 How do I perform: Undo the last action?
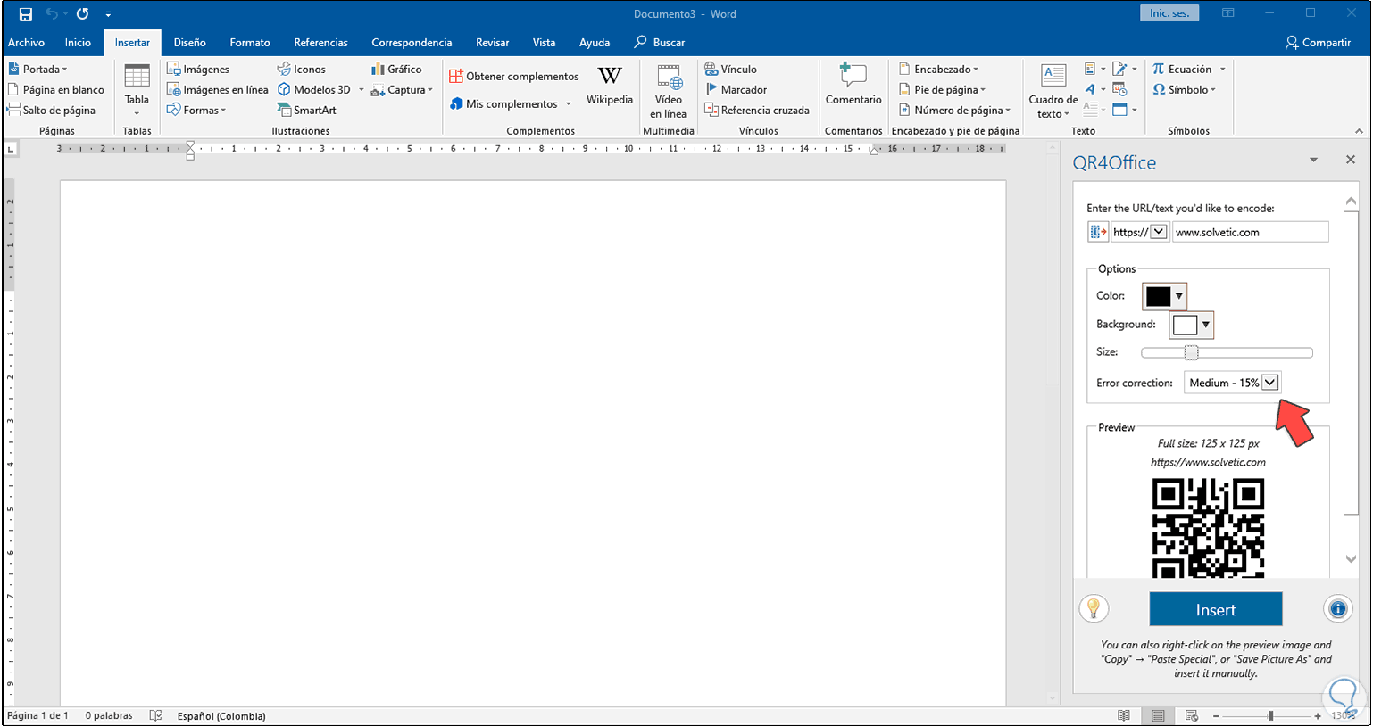[x=52, y=14]
